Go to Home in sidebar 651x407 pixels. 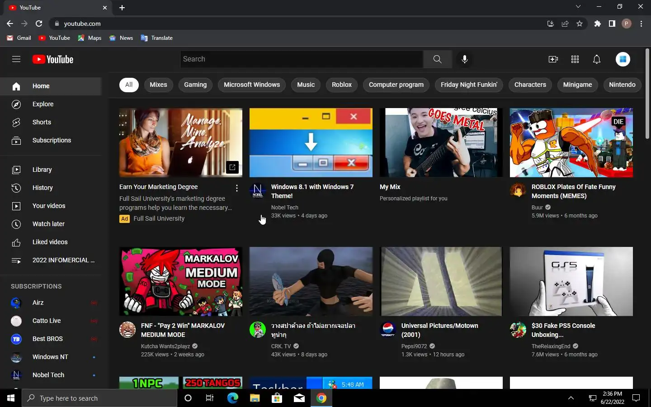tap(51, 86)
